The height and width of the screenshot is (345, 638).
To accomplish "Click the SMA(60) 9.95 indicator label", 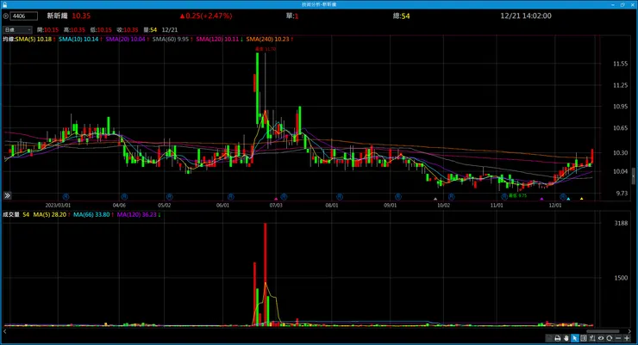I will click(172, 40).
